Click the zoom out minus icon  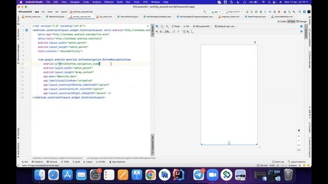coord(299,141)
